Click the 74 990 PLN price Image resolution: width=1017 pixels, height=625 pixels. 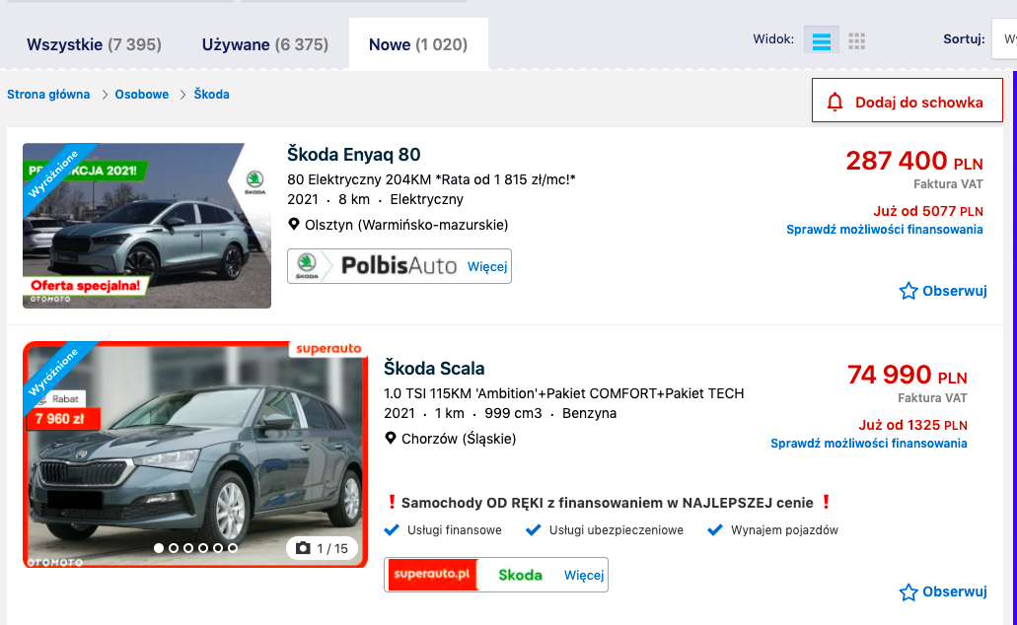[907, 375]
